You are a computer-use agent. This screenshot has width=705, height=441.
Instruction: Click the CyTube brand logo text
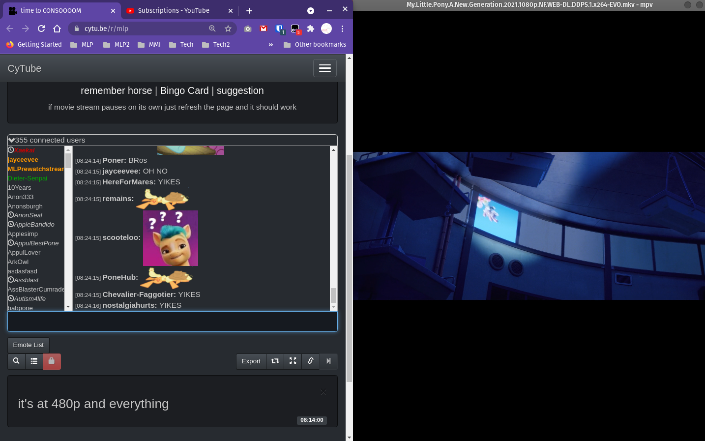coord(25,68)
